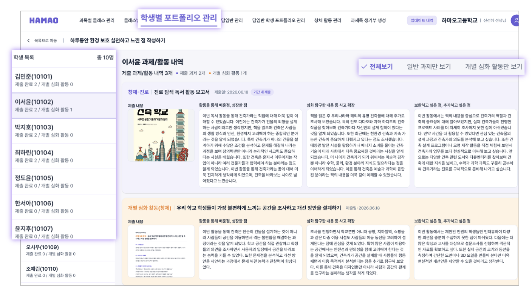Click 제출일: 2026.06.18 in 독서 활동 card
The width and height of the screenshot is (532, 297).
(x=231, y=92)
